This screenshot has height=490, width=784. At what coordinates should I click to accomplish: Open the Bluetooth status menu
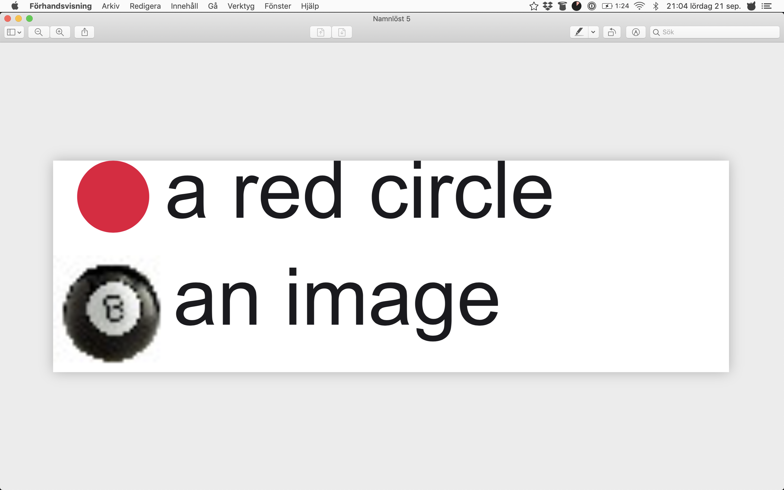(656, 6)
